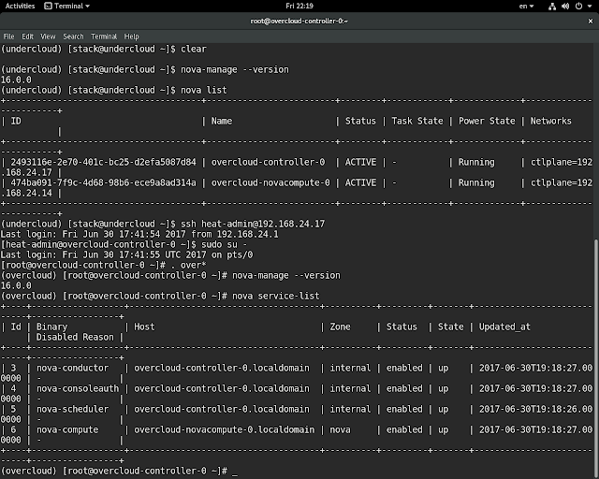The image size is (599, 479).
Task: Open the Edit menu
Action: [27, 36]
